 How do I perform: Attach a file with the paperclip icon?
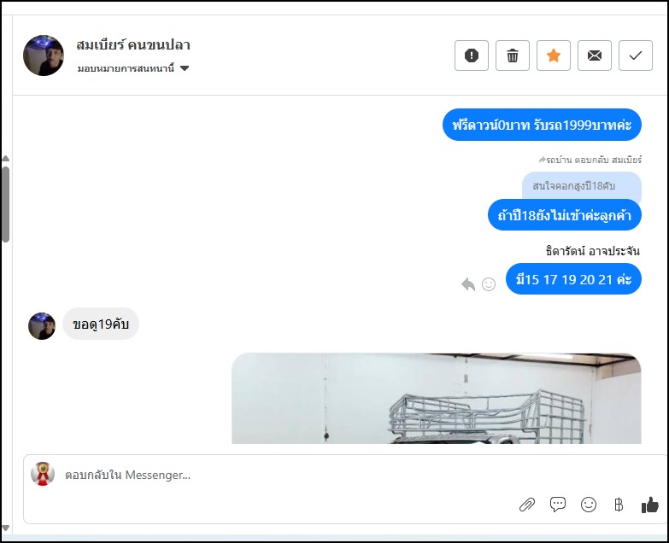point(527,505)
